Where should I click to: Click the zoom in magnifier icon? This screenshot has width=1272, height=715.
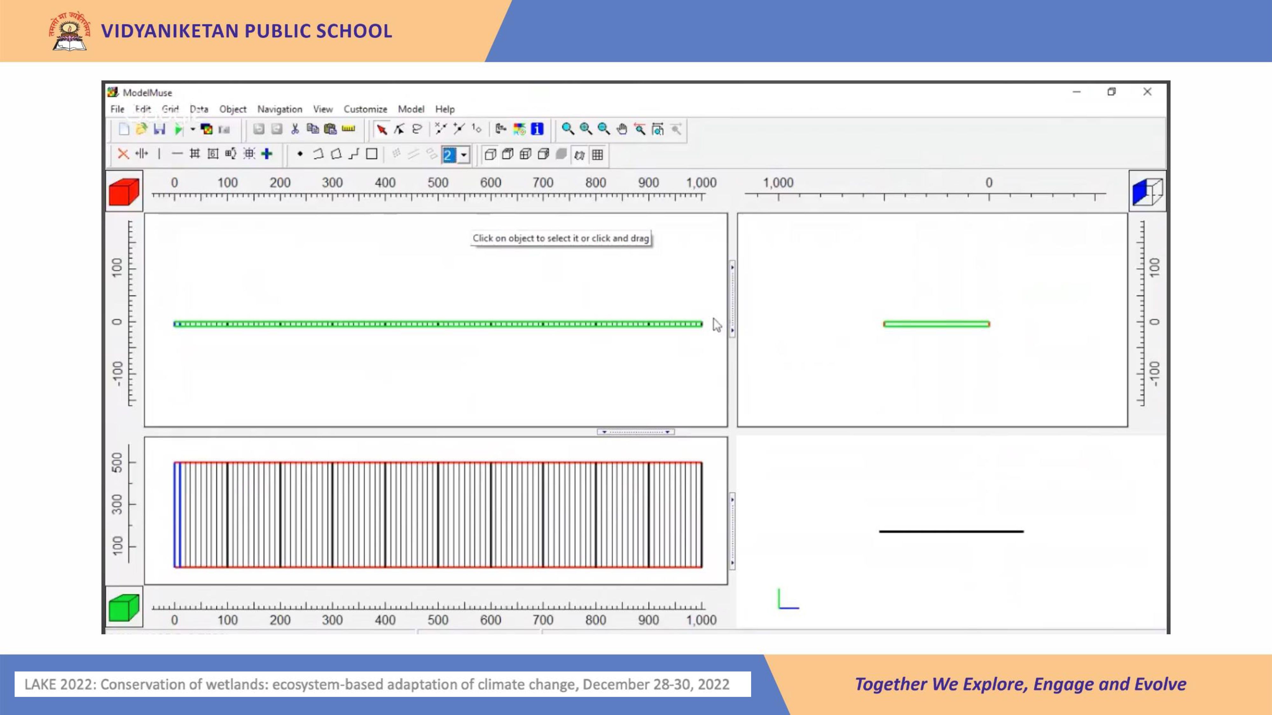tap(586, 129)
